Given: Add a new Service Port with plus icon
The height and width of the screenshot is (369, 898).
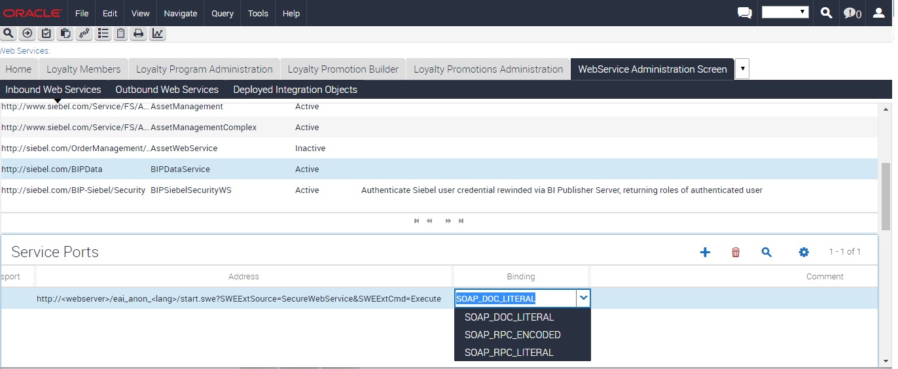Looking at the screenshot, I should 705,252.
